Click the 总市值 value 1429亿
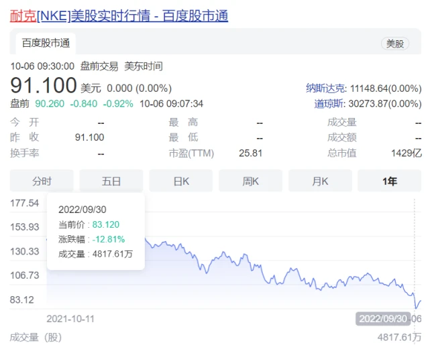Viewport: 430px width, 345px height. [x=407, y=153]
